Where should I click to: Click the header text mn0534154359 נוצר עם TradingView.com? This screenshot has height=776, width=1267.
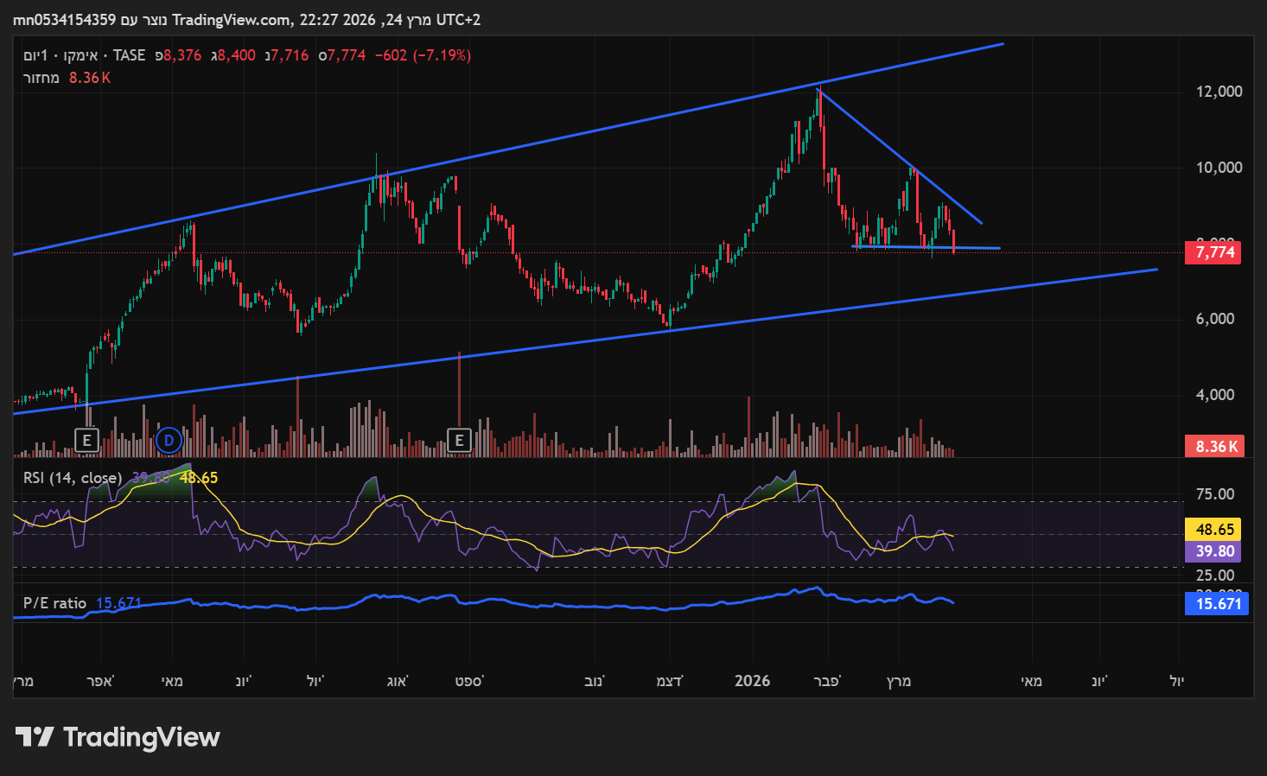tap(153, 19)
